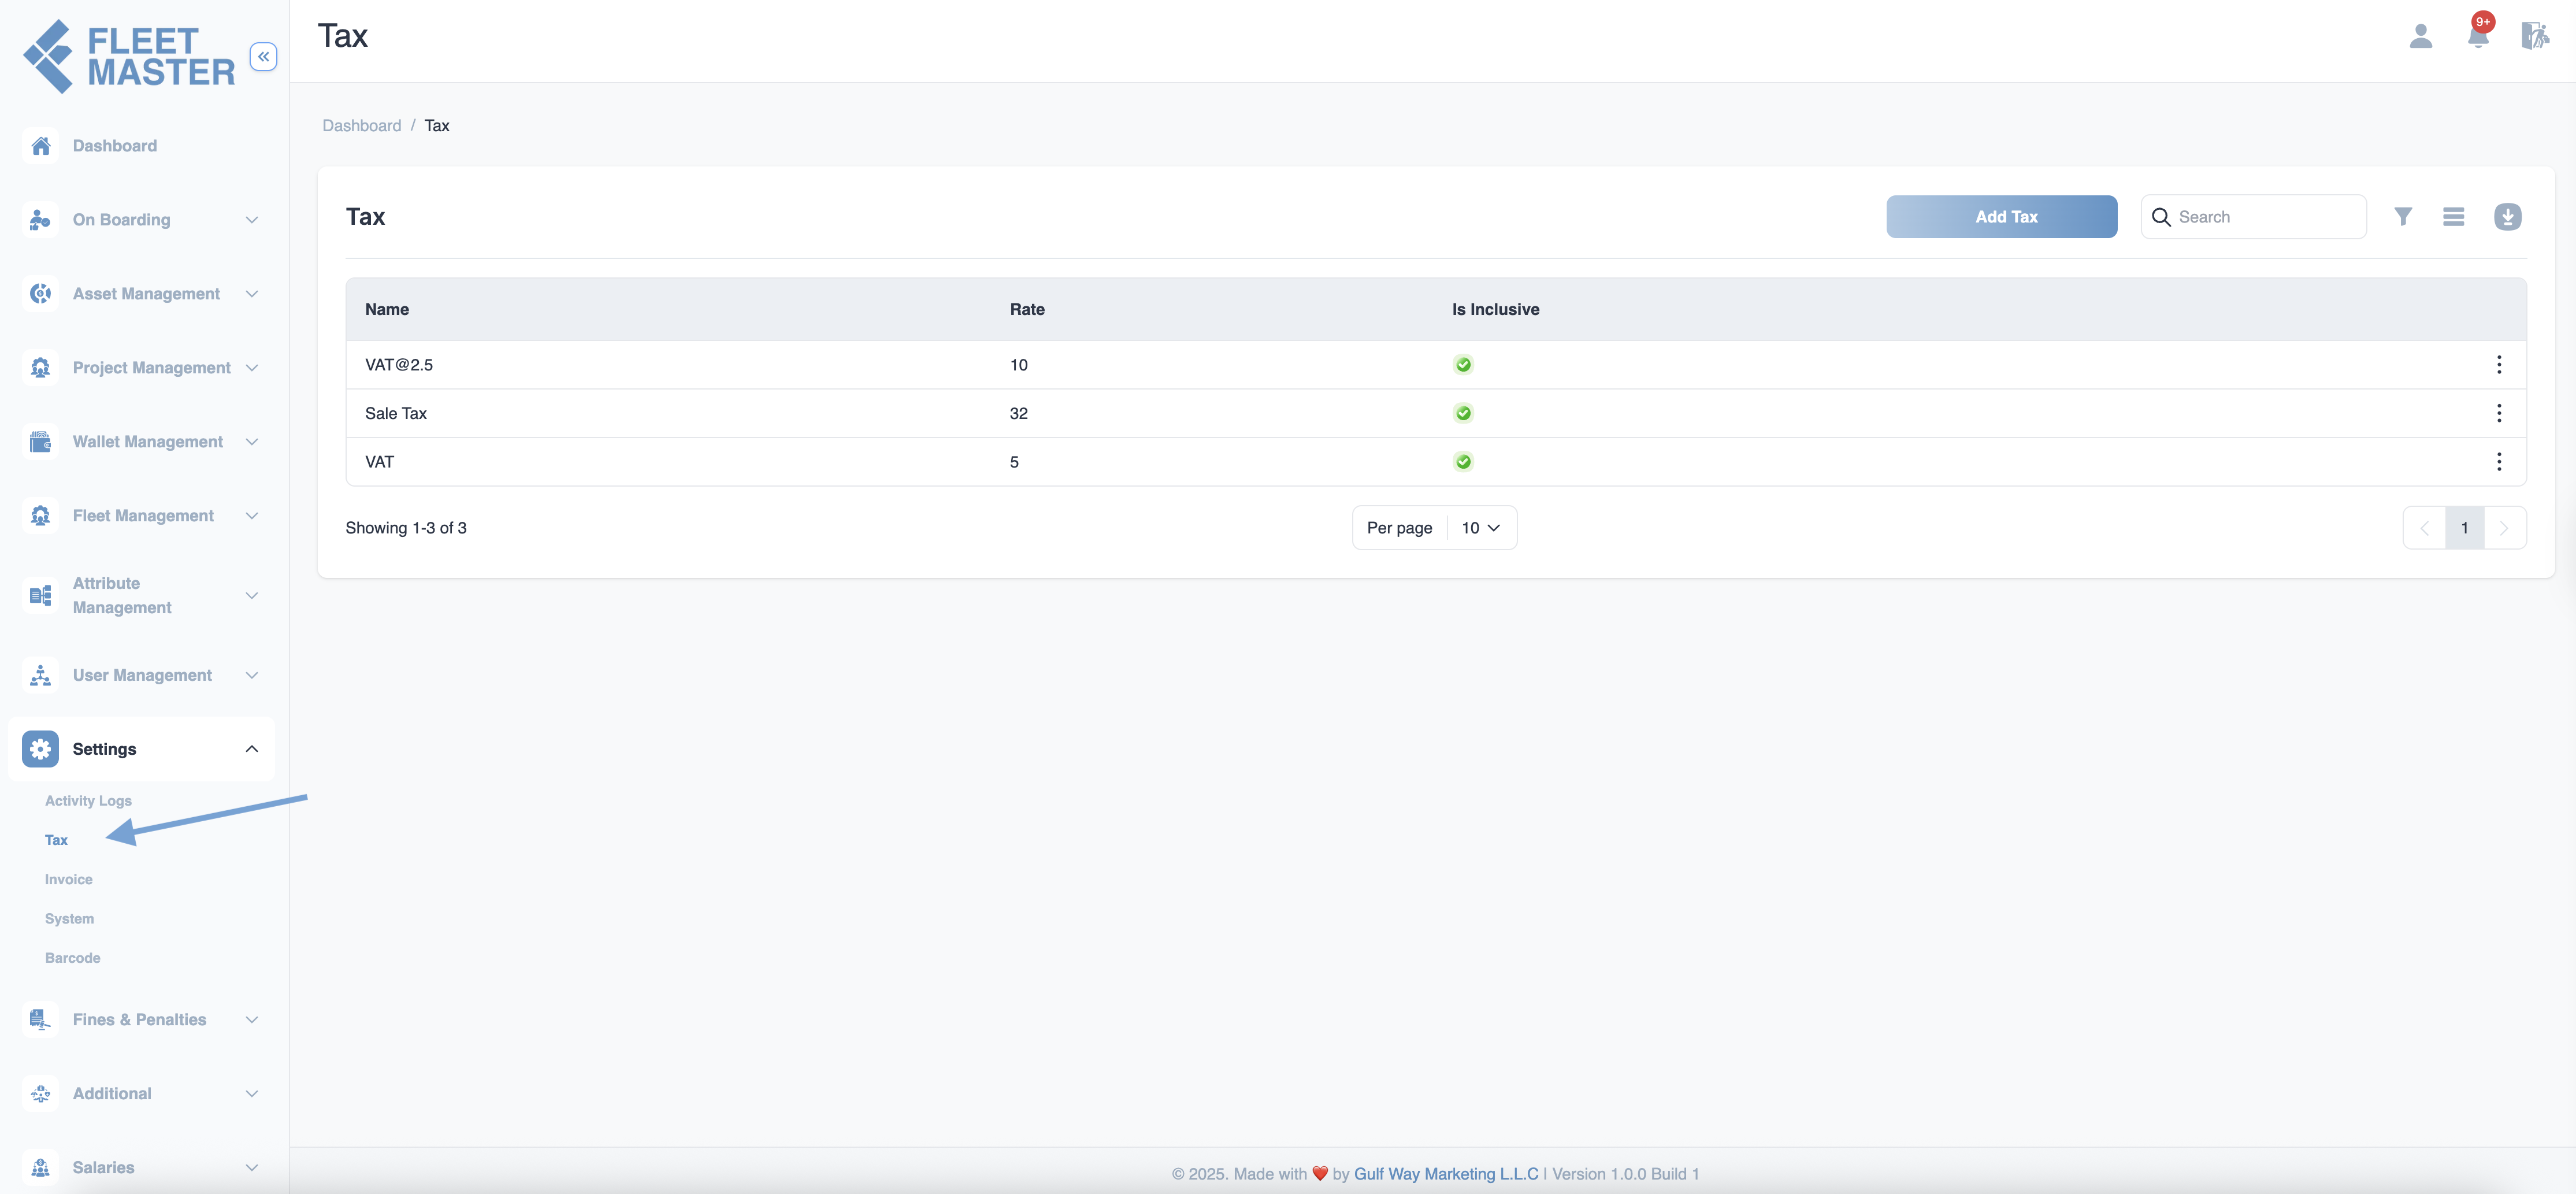Open column list view icon
The image size is (2576, 1194).
click(2453, 217)
